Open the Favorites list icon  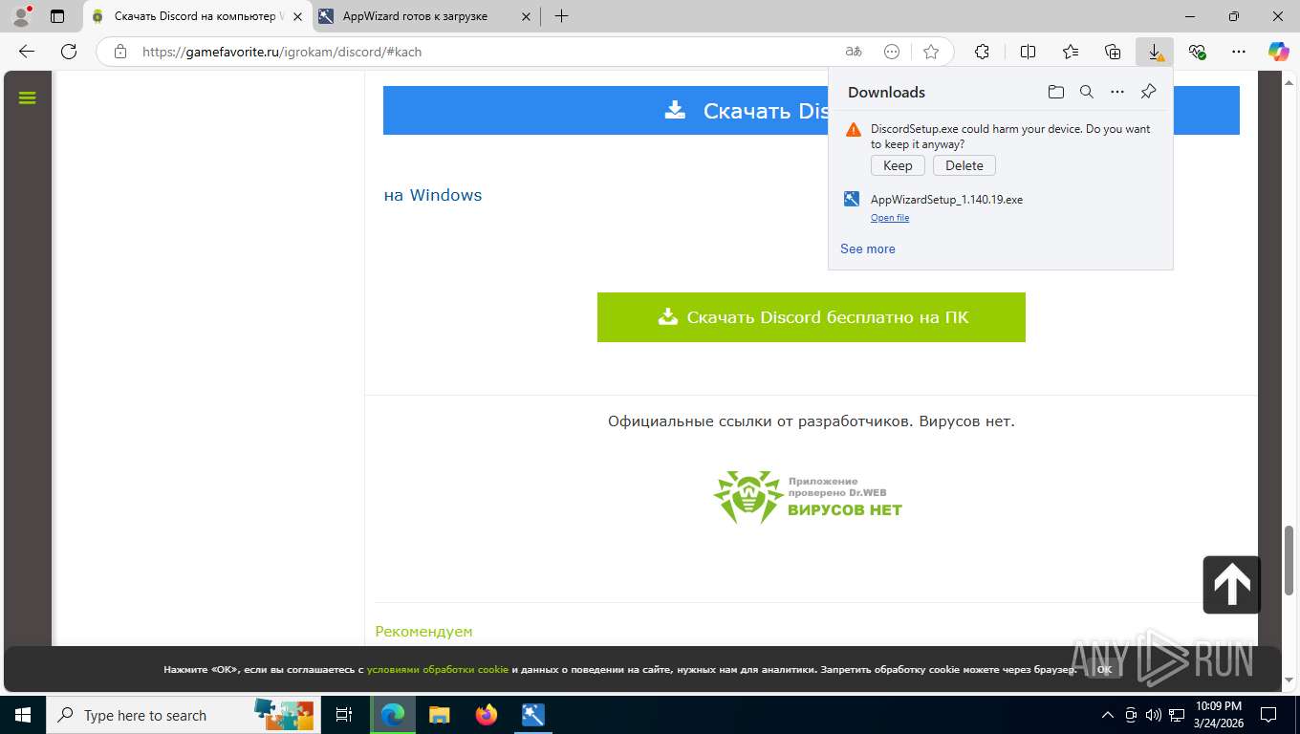tap(1071, 52)
